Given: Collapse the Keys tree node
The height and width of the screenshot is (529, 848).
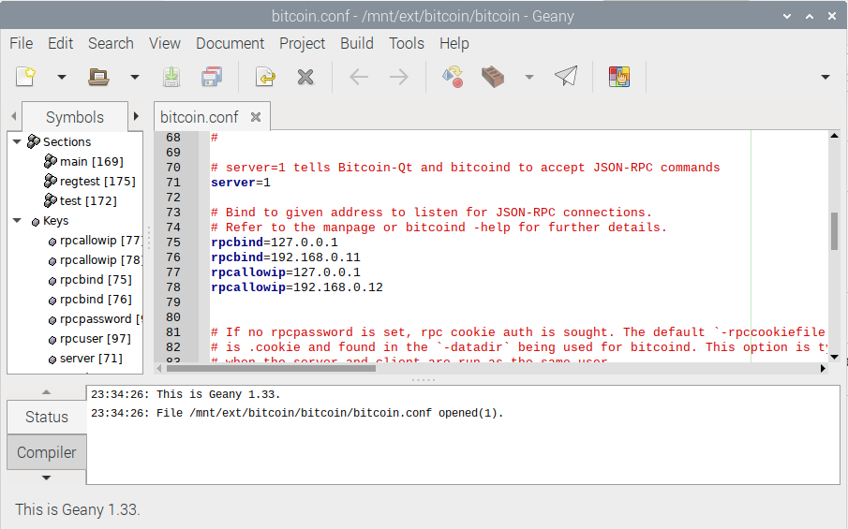Looking at the screenshot, I should point(17,220).
